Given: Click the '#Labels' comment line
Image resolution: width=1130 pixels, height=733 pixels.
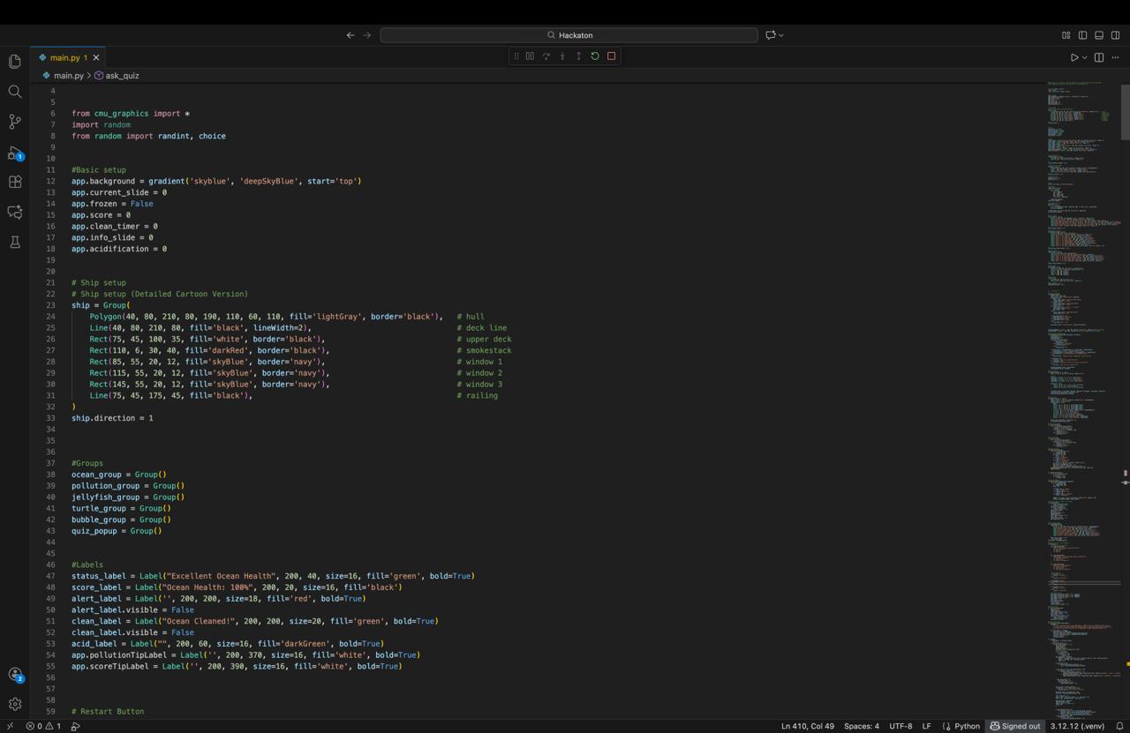Looking at the screenshot, I should tap(87, 565).
